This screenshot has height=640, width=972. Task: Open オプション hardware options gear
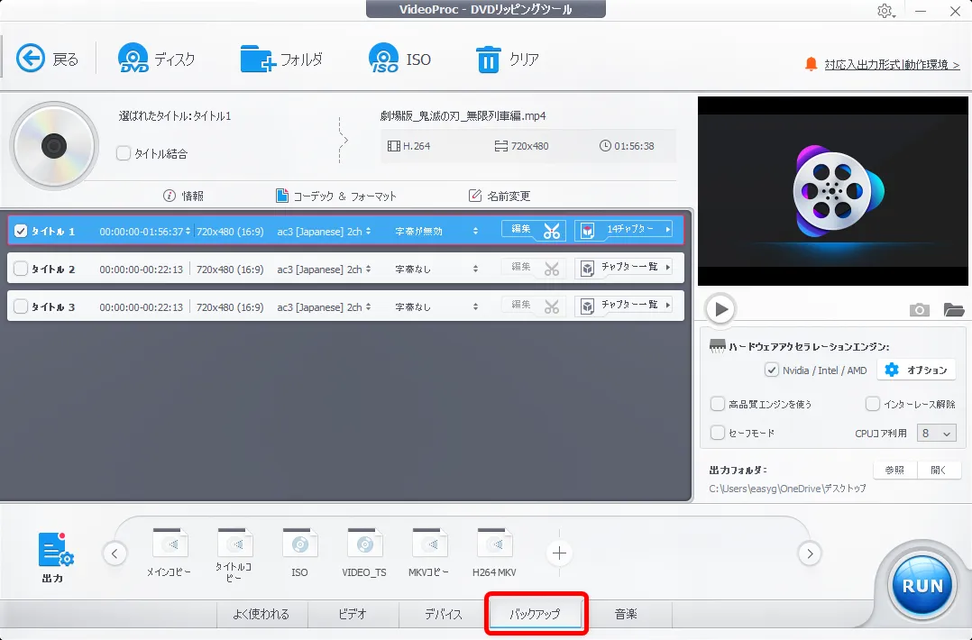tap(917, 370)
